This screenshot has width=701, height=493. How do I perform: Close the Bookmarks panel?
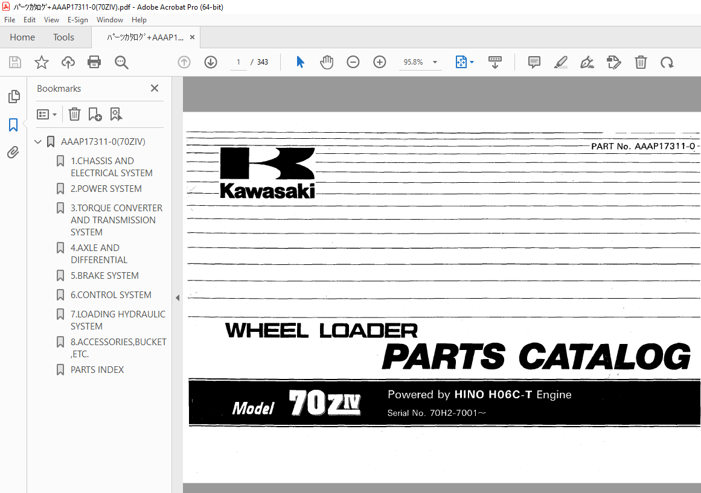coord(155,88)
